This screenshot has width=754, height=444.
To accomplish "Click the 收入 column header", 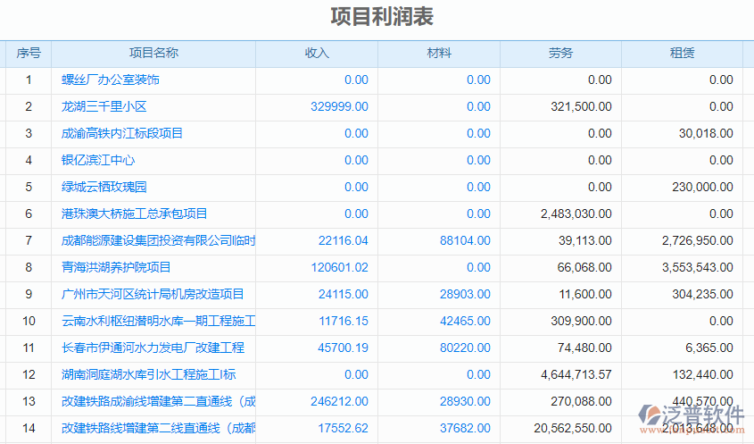I will [x=317, y=54].
